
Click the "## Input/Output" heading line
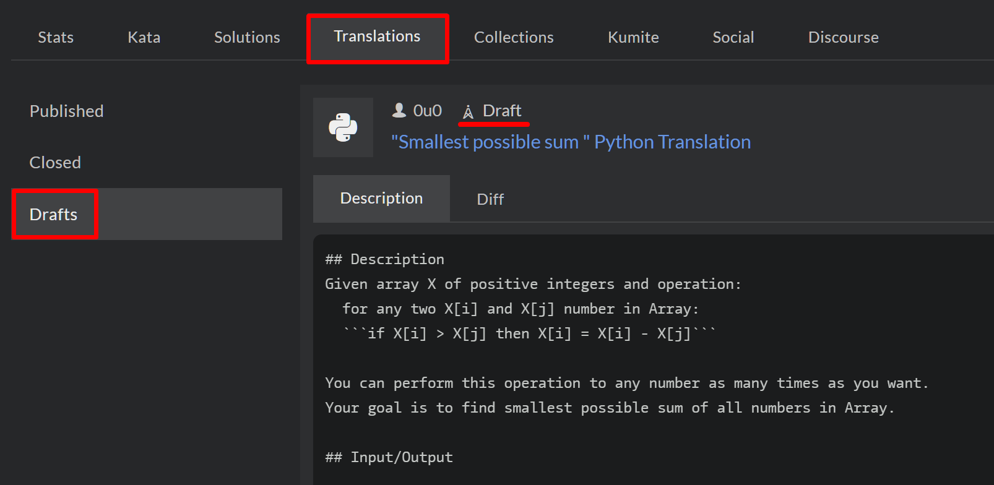tap(389, 457)
